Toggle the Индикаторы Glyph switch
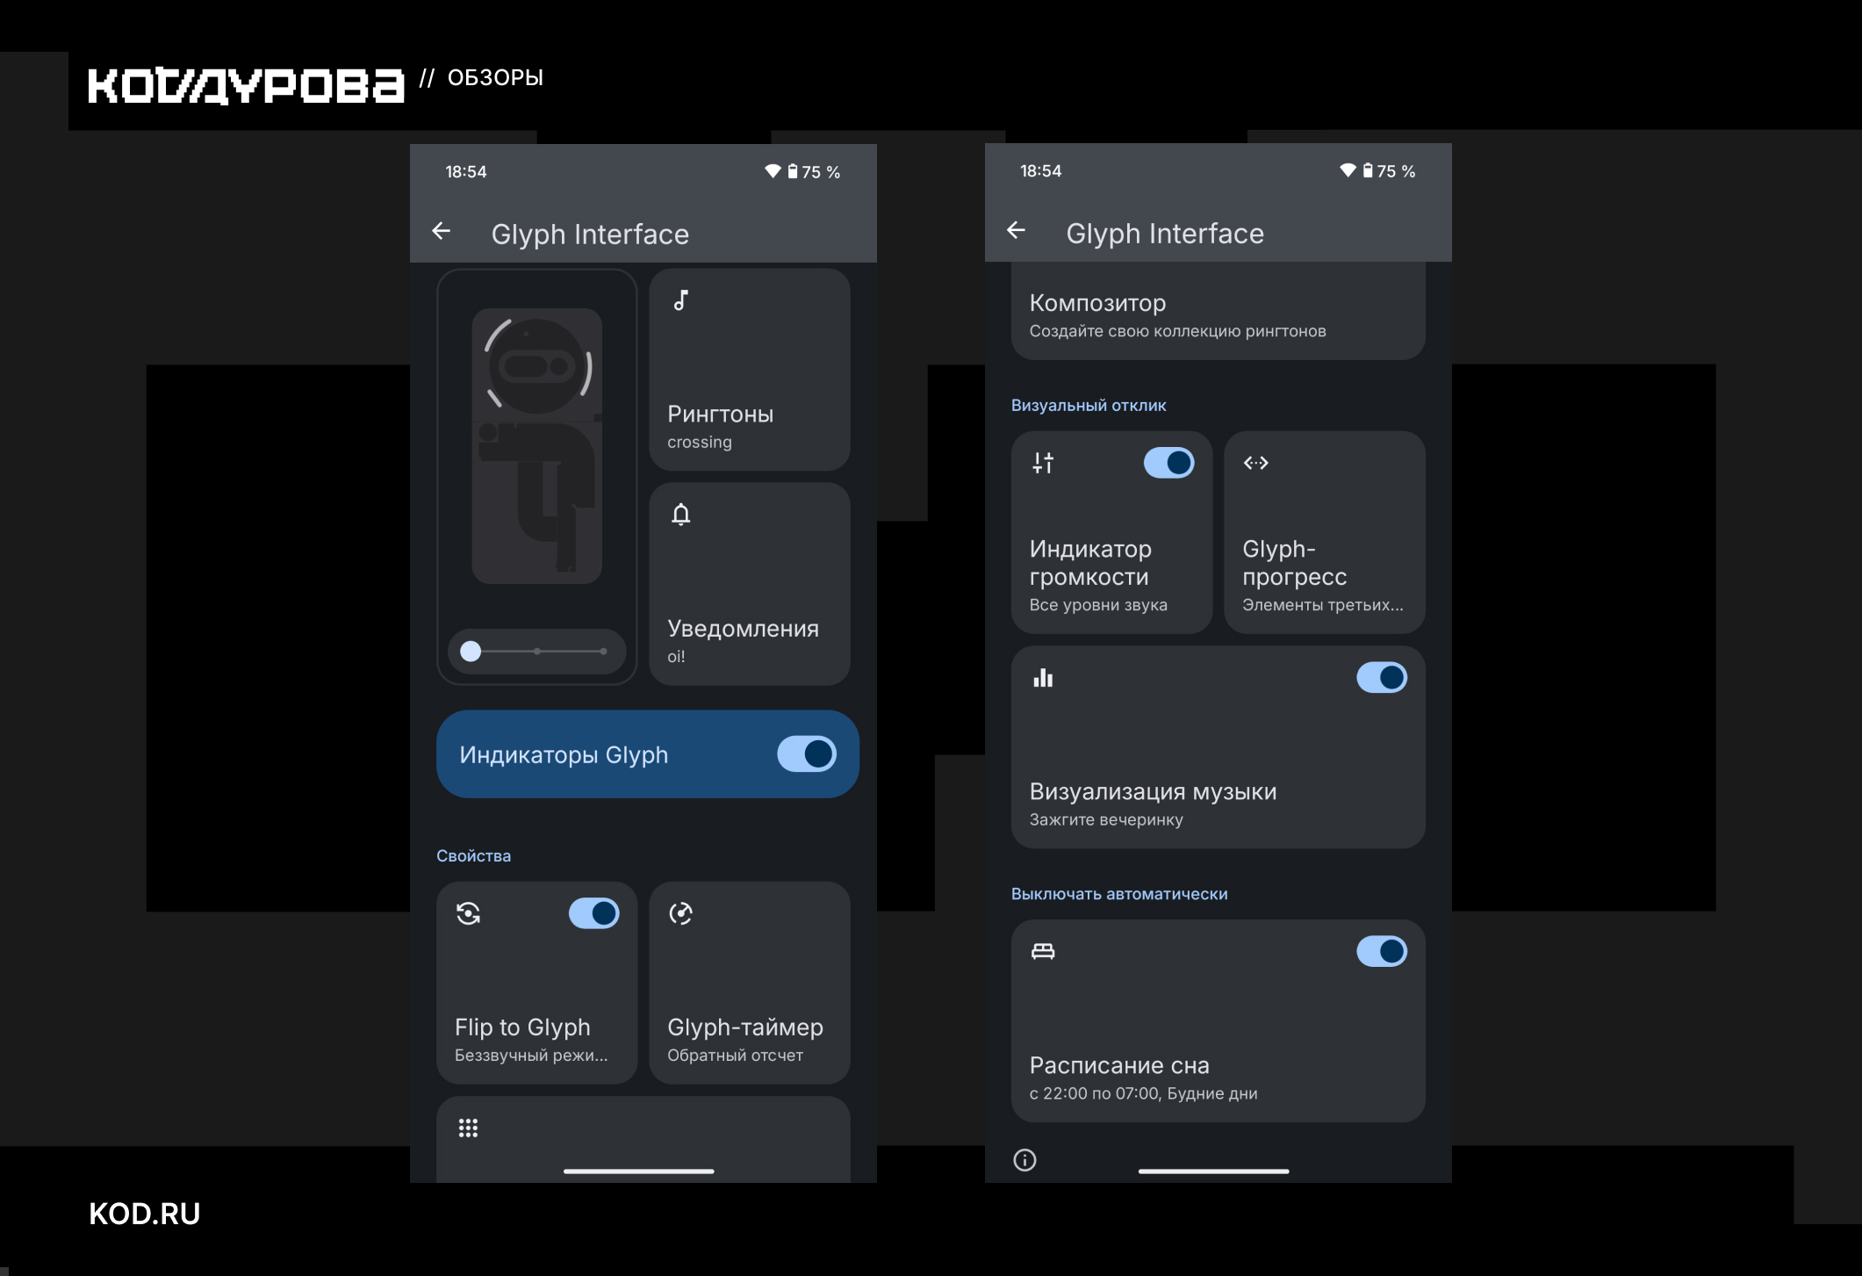 pyautogui.click(x=807, y=754)
